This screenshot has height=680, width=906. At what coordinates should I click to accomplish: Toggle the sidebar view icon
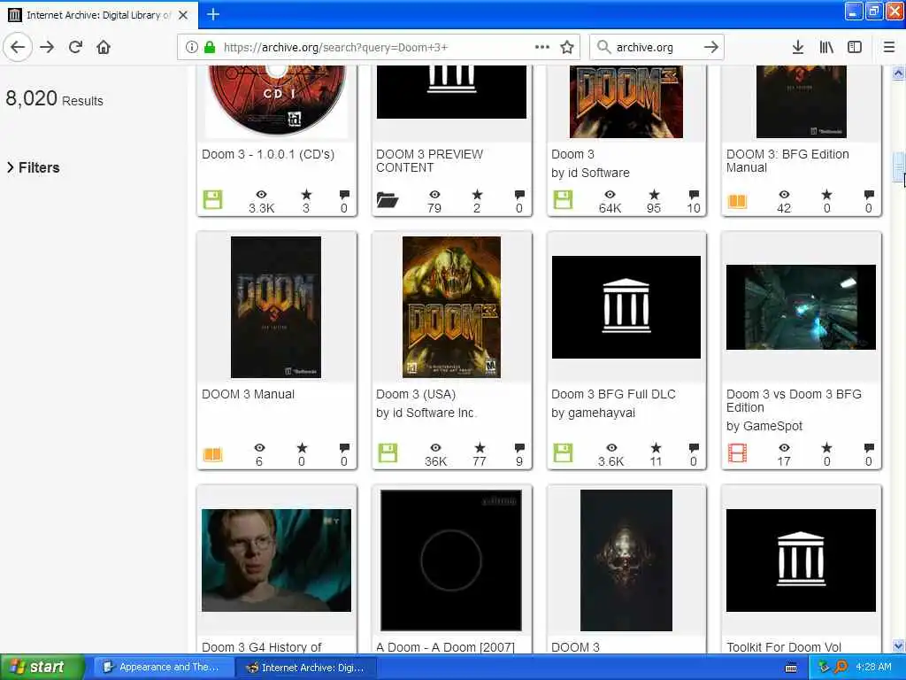(x=855, y=47)
